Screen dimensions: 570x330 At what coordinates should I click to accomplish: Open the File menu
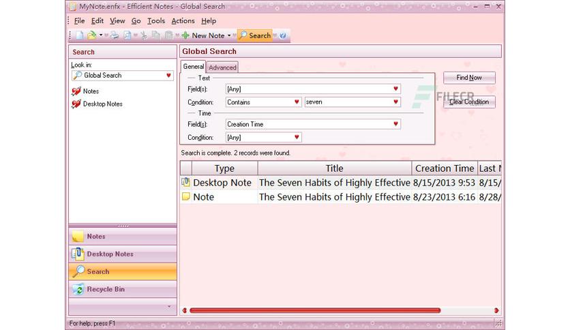tap(79, 20)
